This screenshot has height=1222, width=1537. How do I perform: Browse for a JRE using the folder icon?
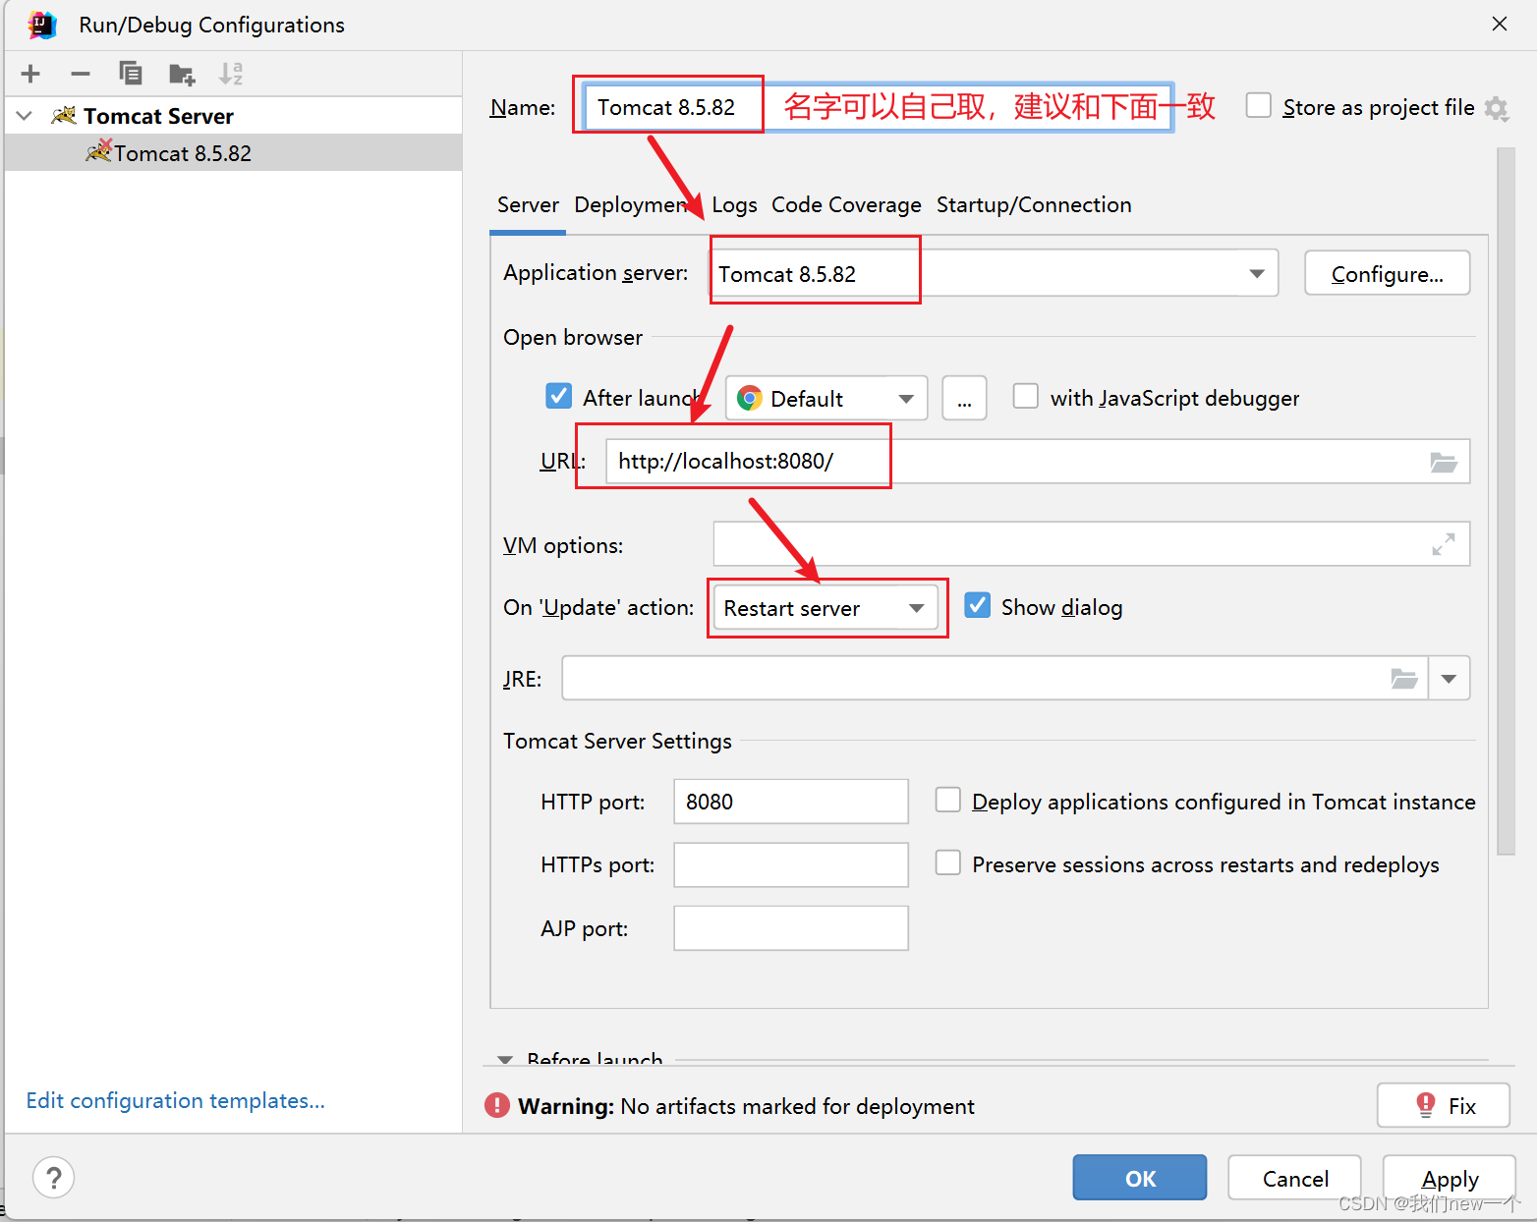tap(1404, 679)
